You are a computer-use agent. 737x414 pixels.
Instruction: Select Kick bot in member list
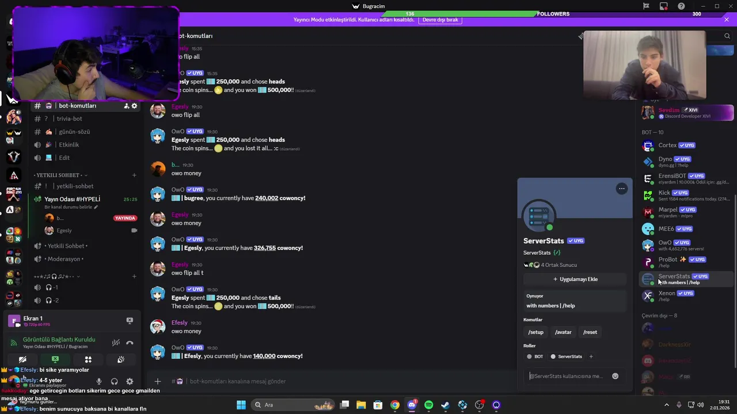click(685, 195)
